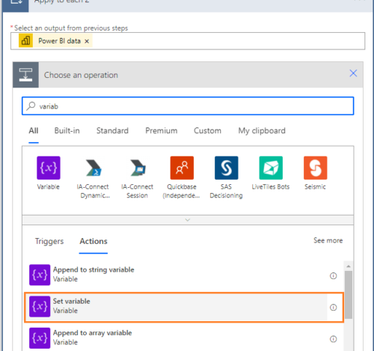Click the Append to string variable icon
The width and height of the screenshot is (374, 351).
(x=40, y=275)
